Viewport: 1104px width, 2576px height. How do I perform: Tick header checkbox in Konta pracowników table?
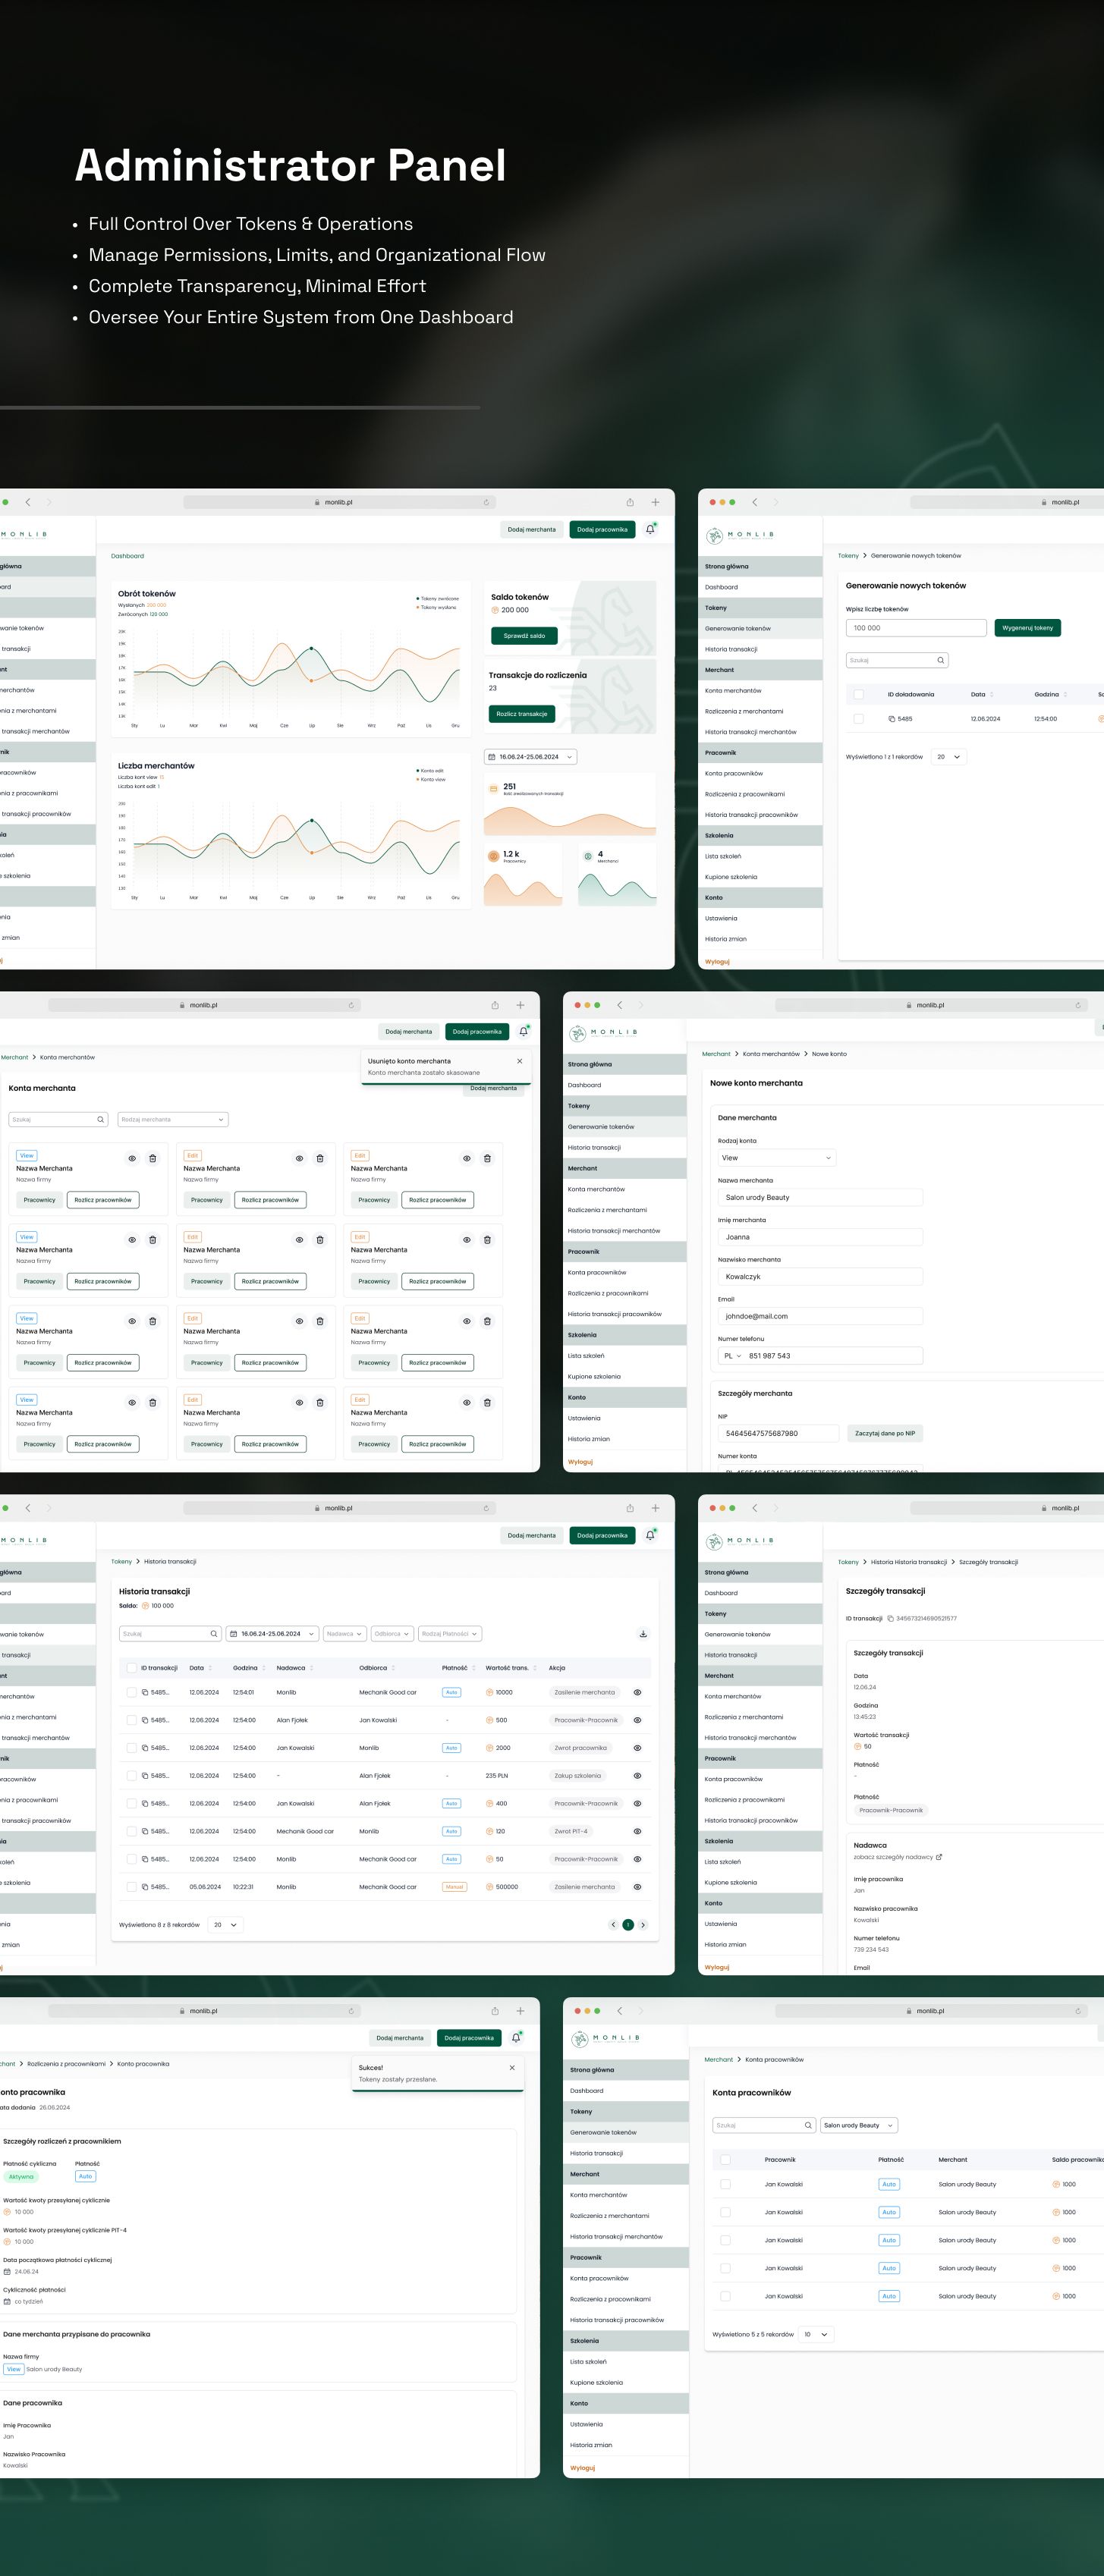[725, 2160]
